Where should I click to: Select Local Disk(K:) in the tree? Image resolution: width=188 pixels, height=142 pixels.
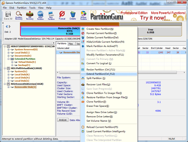pos(22,75)
